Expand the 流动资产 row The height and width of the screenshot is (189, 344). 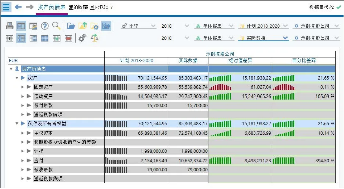(22, 96)
